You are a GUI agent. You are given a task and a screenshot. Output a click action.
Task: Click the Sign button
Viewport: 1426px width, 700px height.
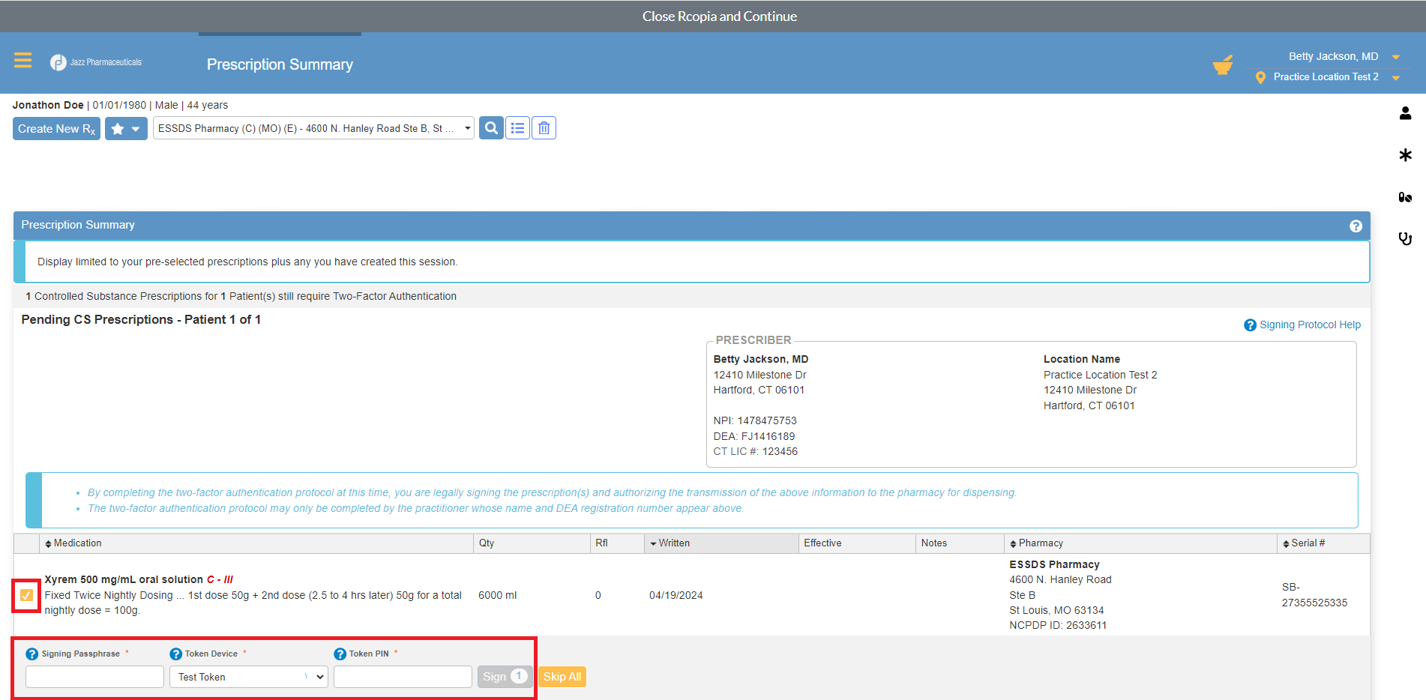click(505, 677)
